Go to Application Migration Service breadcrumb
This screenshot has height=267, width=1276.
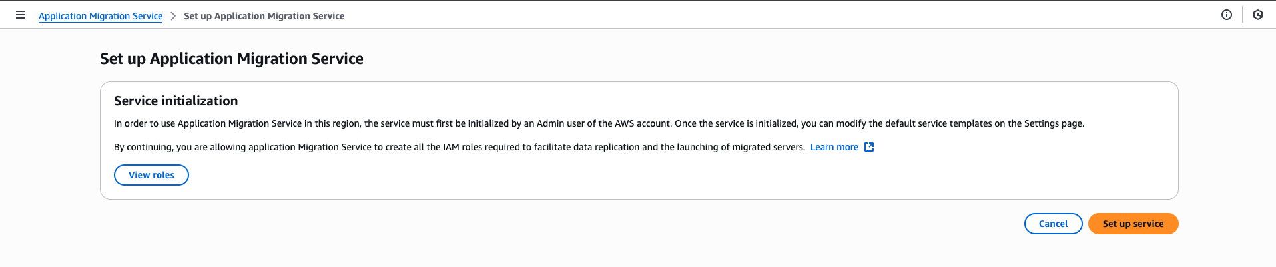[101, 16]
